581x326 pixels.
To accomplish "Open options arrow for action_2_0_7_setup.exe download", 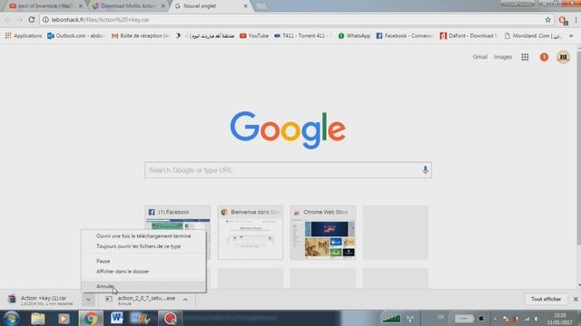I will coord(185,300).
